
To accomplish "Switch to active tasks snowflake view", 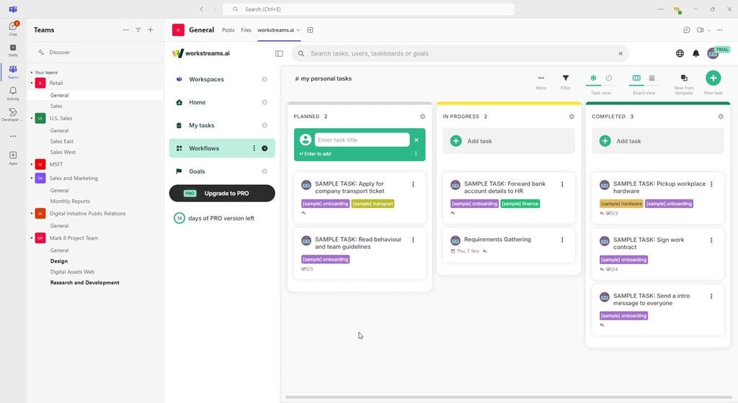I will 594,78.
